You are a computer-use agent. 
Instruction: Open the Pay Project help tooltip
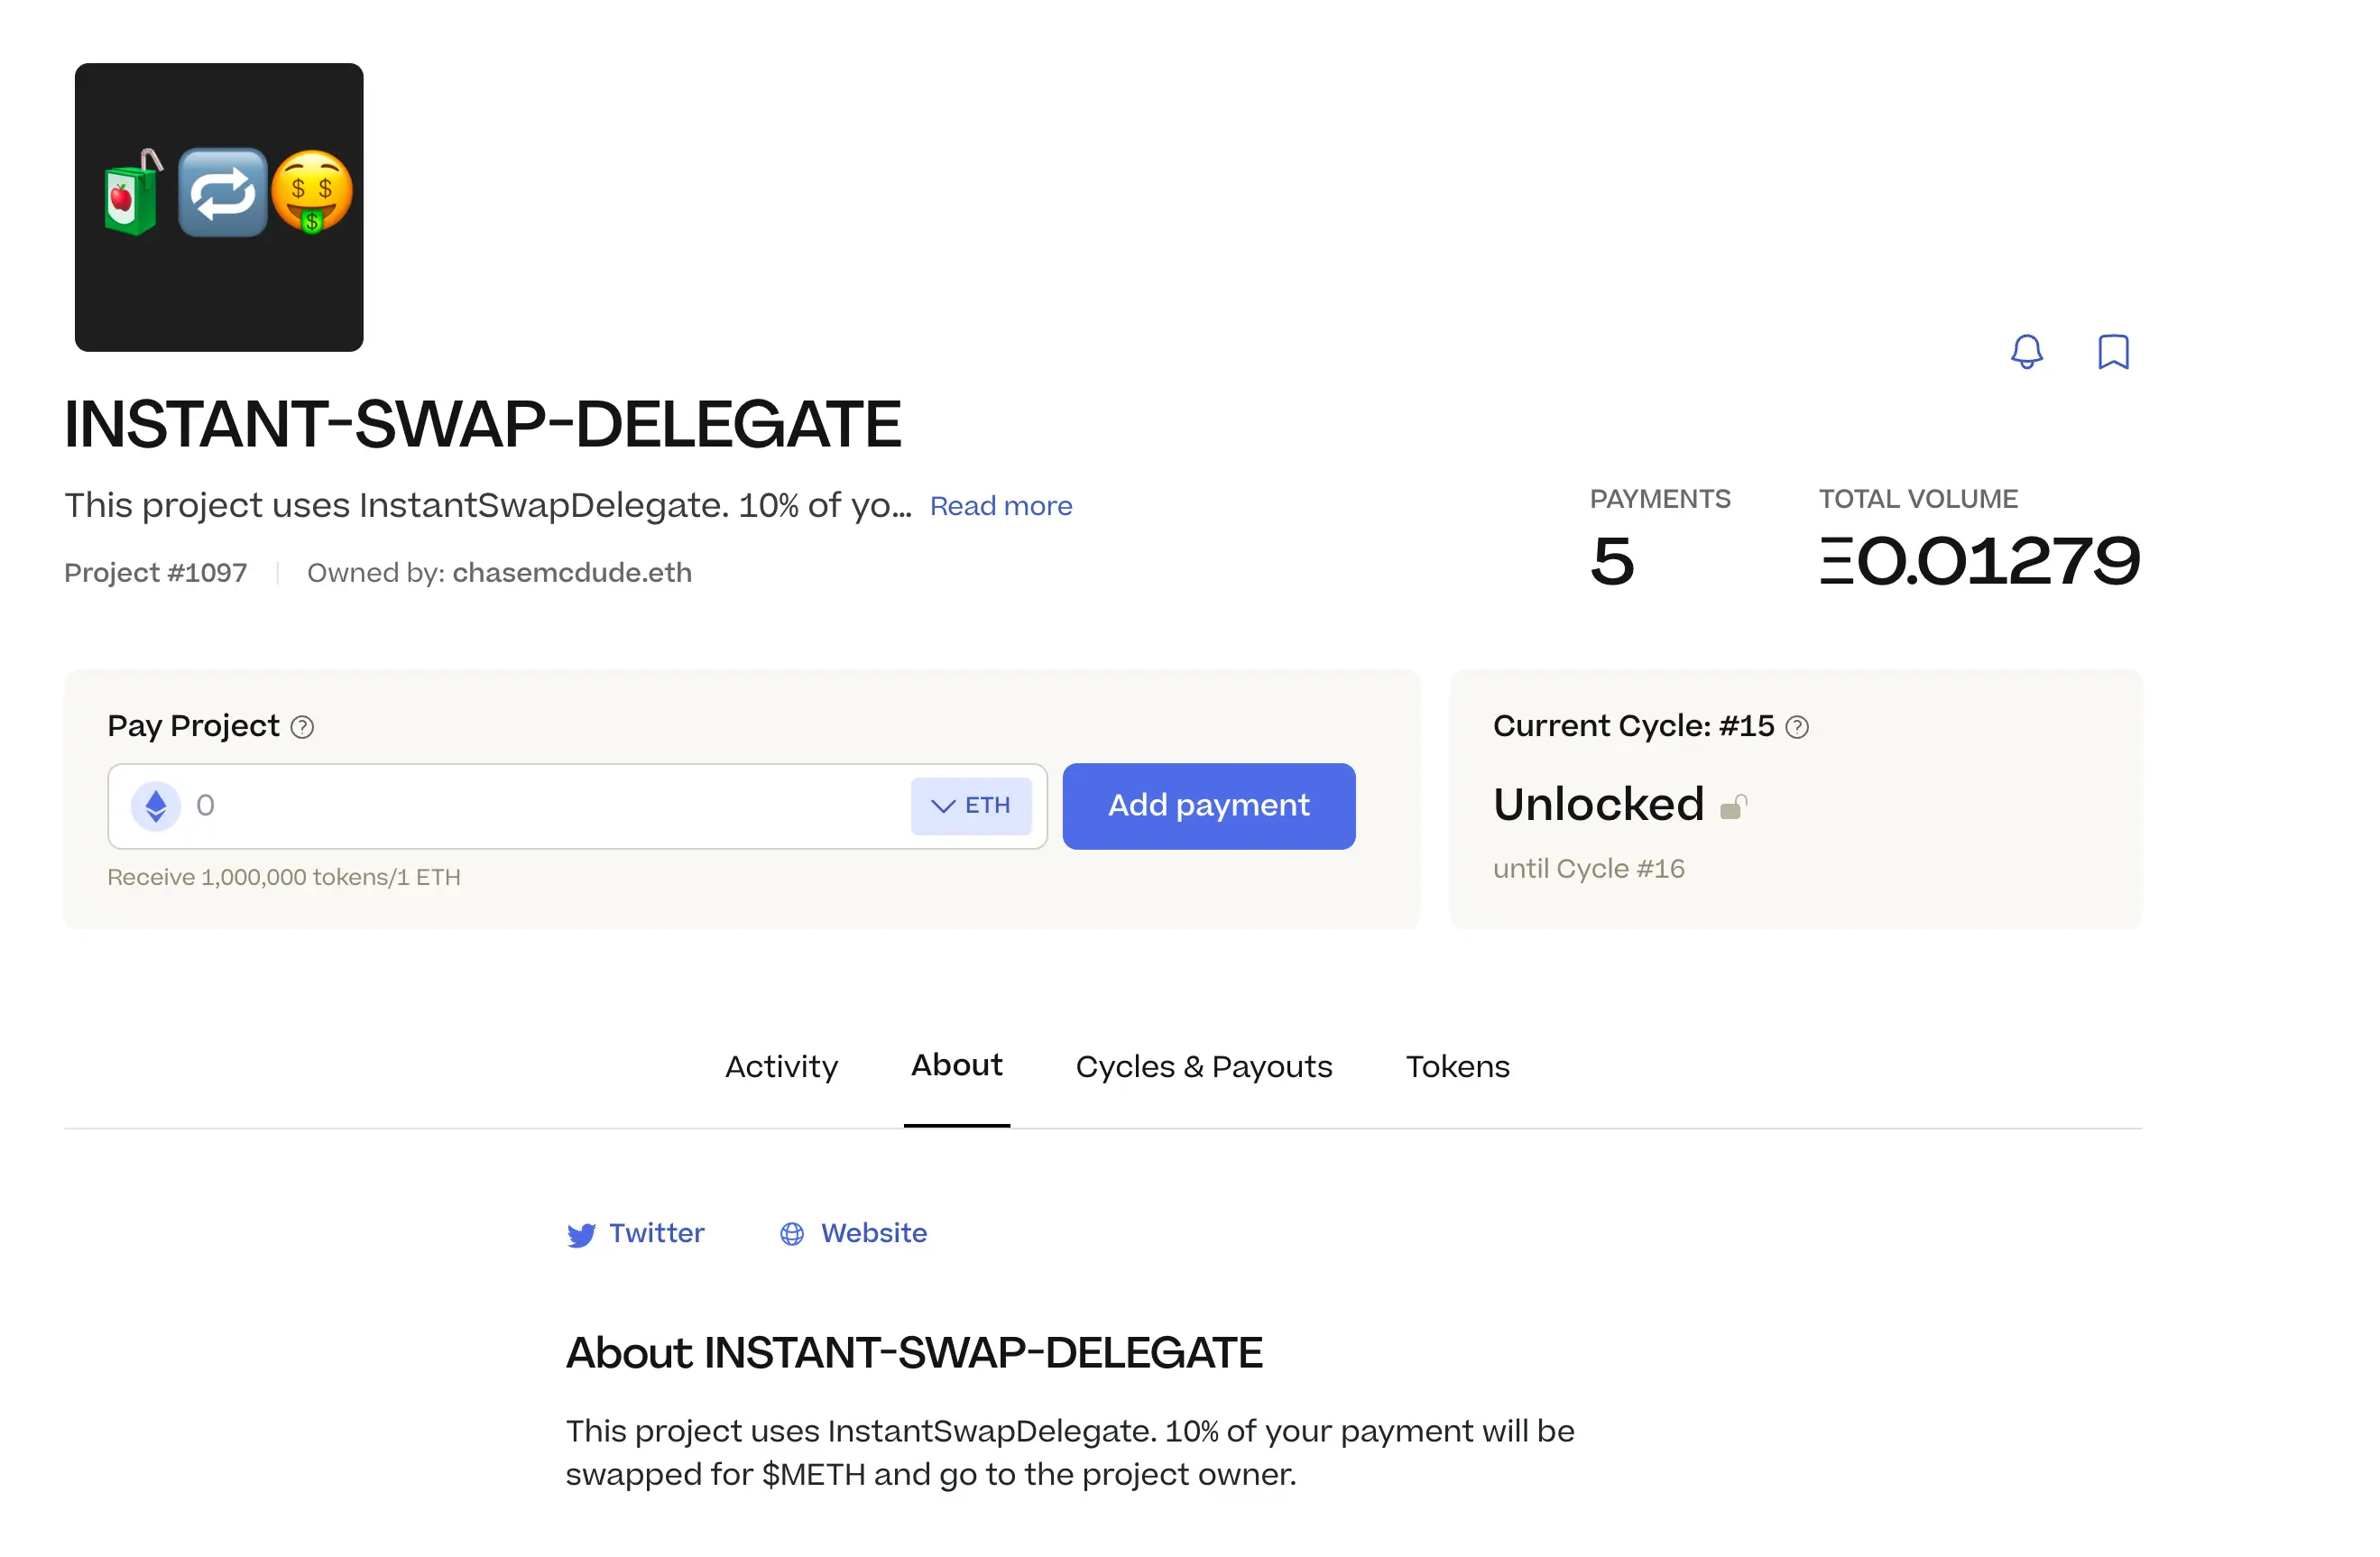pos(303,727)
